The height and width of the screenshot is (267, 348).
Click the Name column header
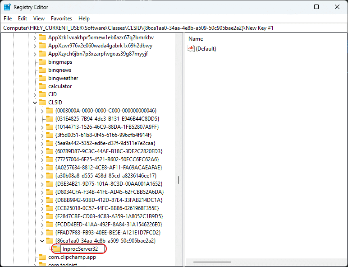point(196,39)
